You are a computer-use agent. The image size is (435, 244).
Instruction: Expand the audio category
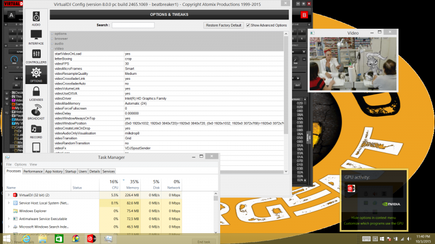coord(52,44)
